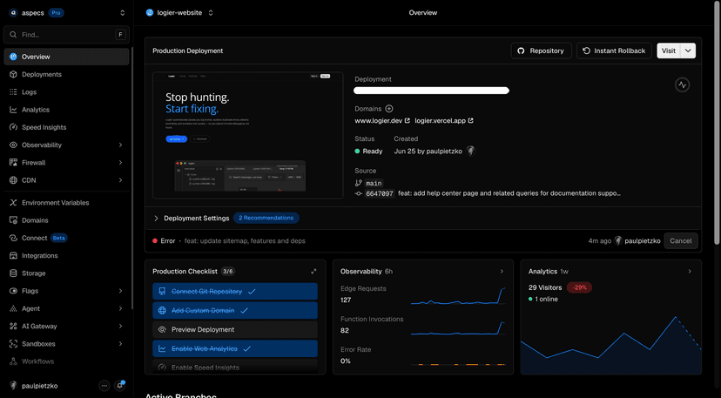Expand the AI Gateway submenu chevron

(x=120, y=326)
